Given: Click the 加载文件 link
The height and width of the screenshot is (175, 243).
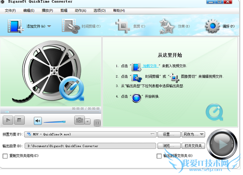Looking at the screenshot, I should click(x=150, y=66).
